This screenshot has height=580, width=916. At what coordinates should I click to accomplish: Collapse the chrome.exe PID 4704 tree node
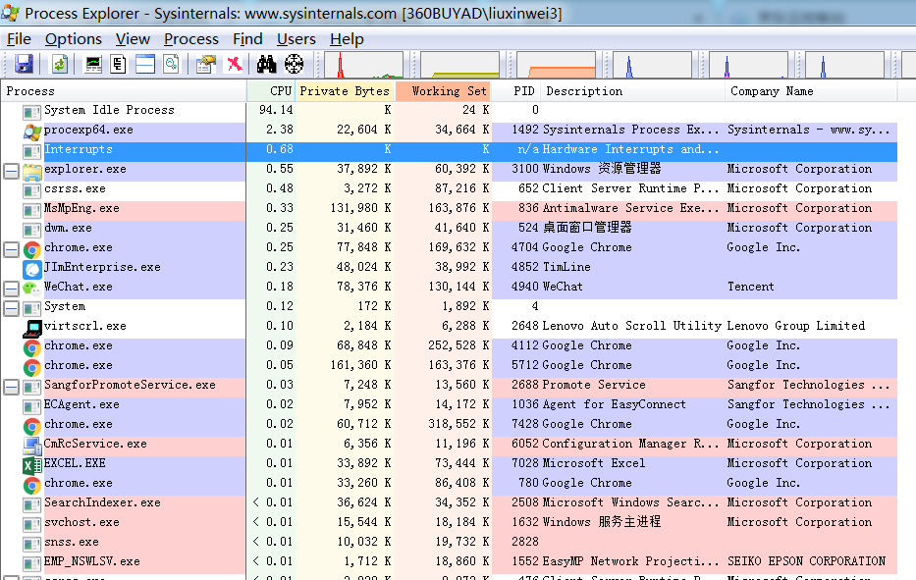11,249
